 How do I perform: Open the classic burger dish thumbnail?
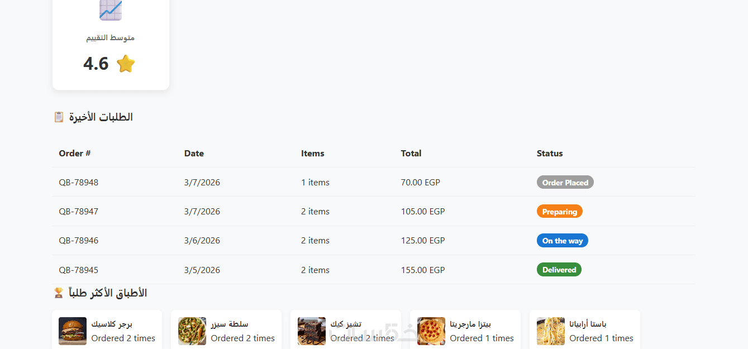(x=73, y=331)
